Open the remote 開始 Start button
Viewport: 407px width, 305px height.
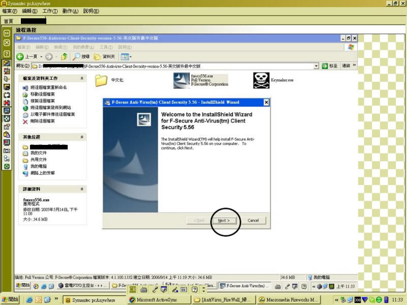coord(23,286)
